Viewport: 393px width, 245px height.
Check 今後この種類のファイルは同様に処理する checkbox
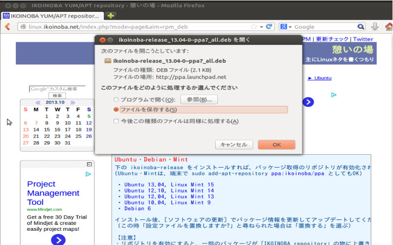[116, 121]
